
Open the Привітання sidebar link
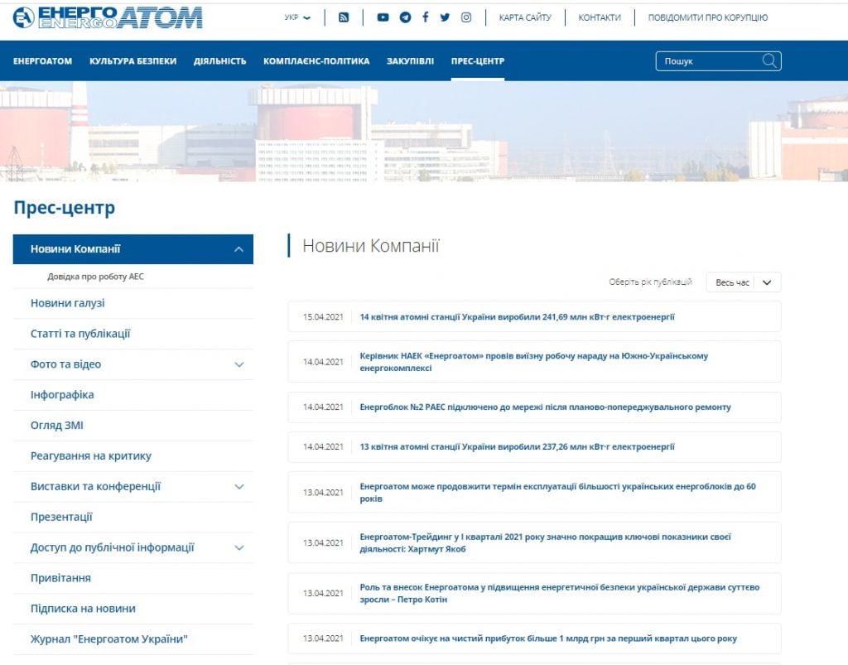(x=60, y=578)
